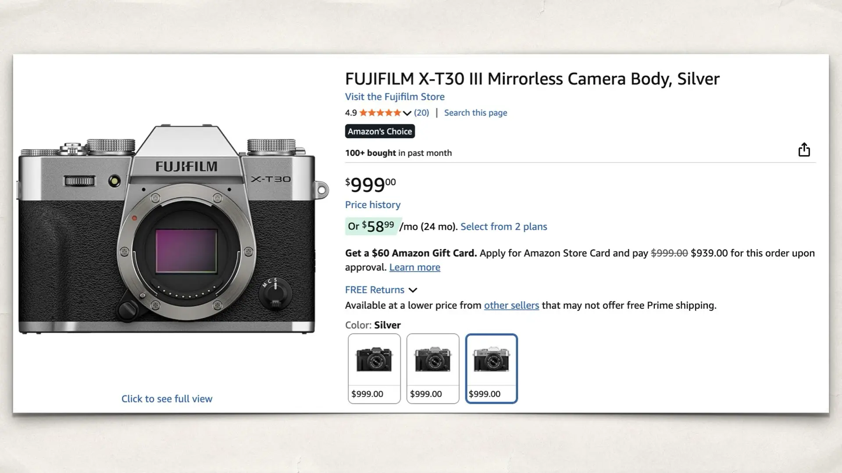
Task: Open the Select from 2 plans options
Action: (503, 226)
